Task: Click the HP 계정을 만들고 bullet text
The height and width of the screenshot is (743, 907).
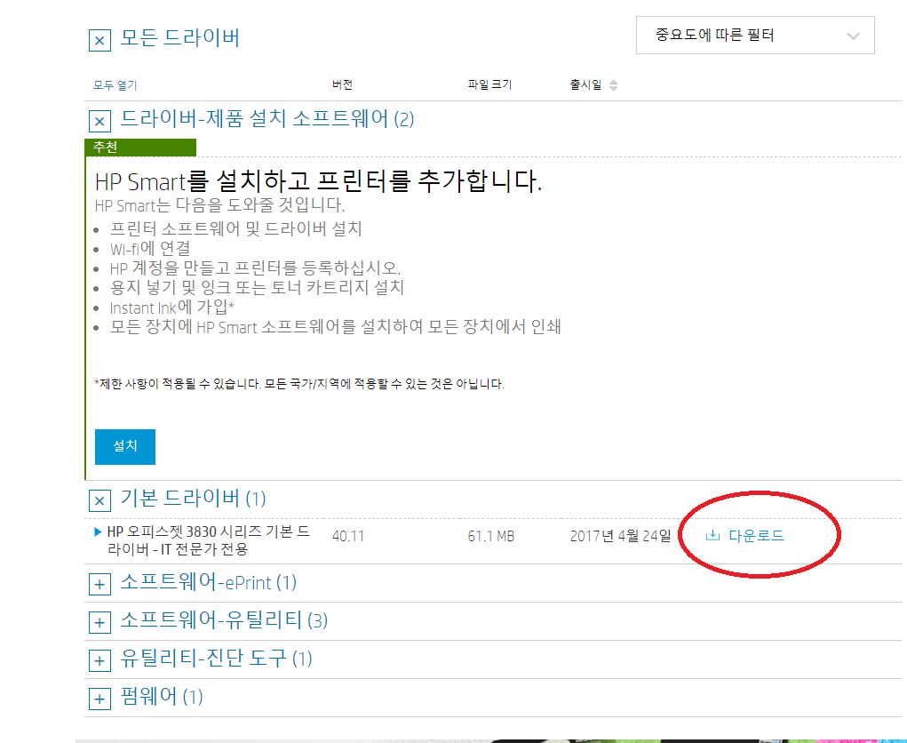Action: (x=255, y=268)
